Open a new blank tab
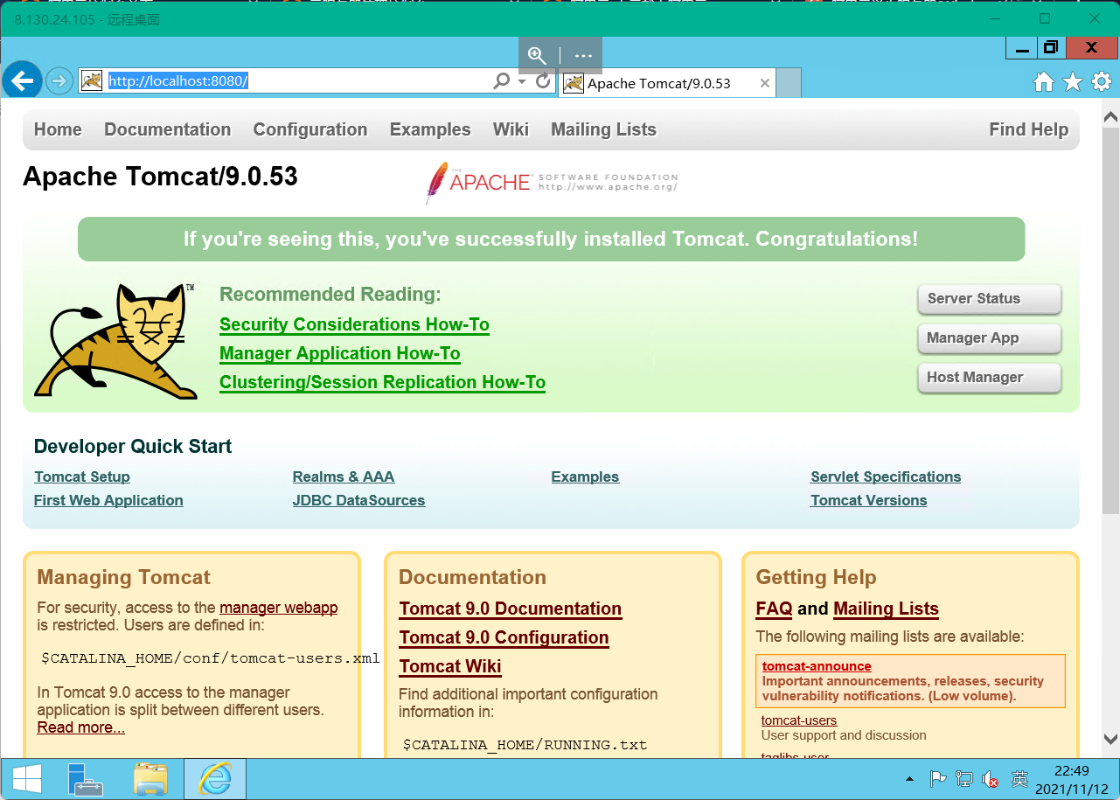Viewport: 1120px width, 800px height. click(x=789, y=83)
